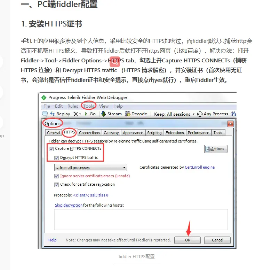This screenshot has height=270, width=263.
Task: Click the Help link in Options dialog
Action: pos(52,240)
